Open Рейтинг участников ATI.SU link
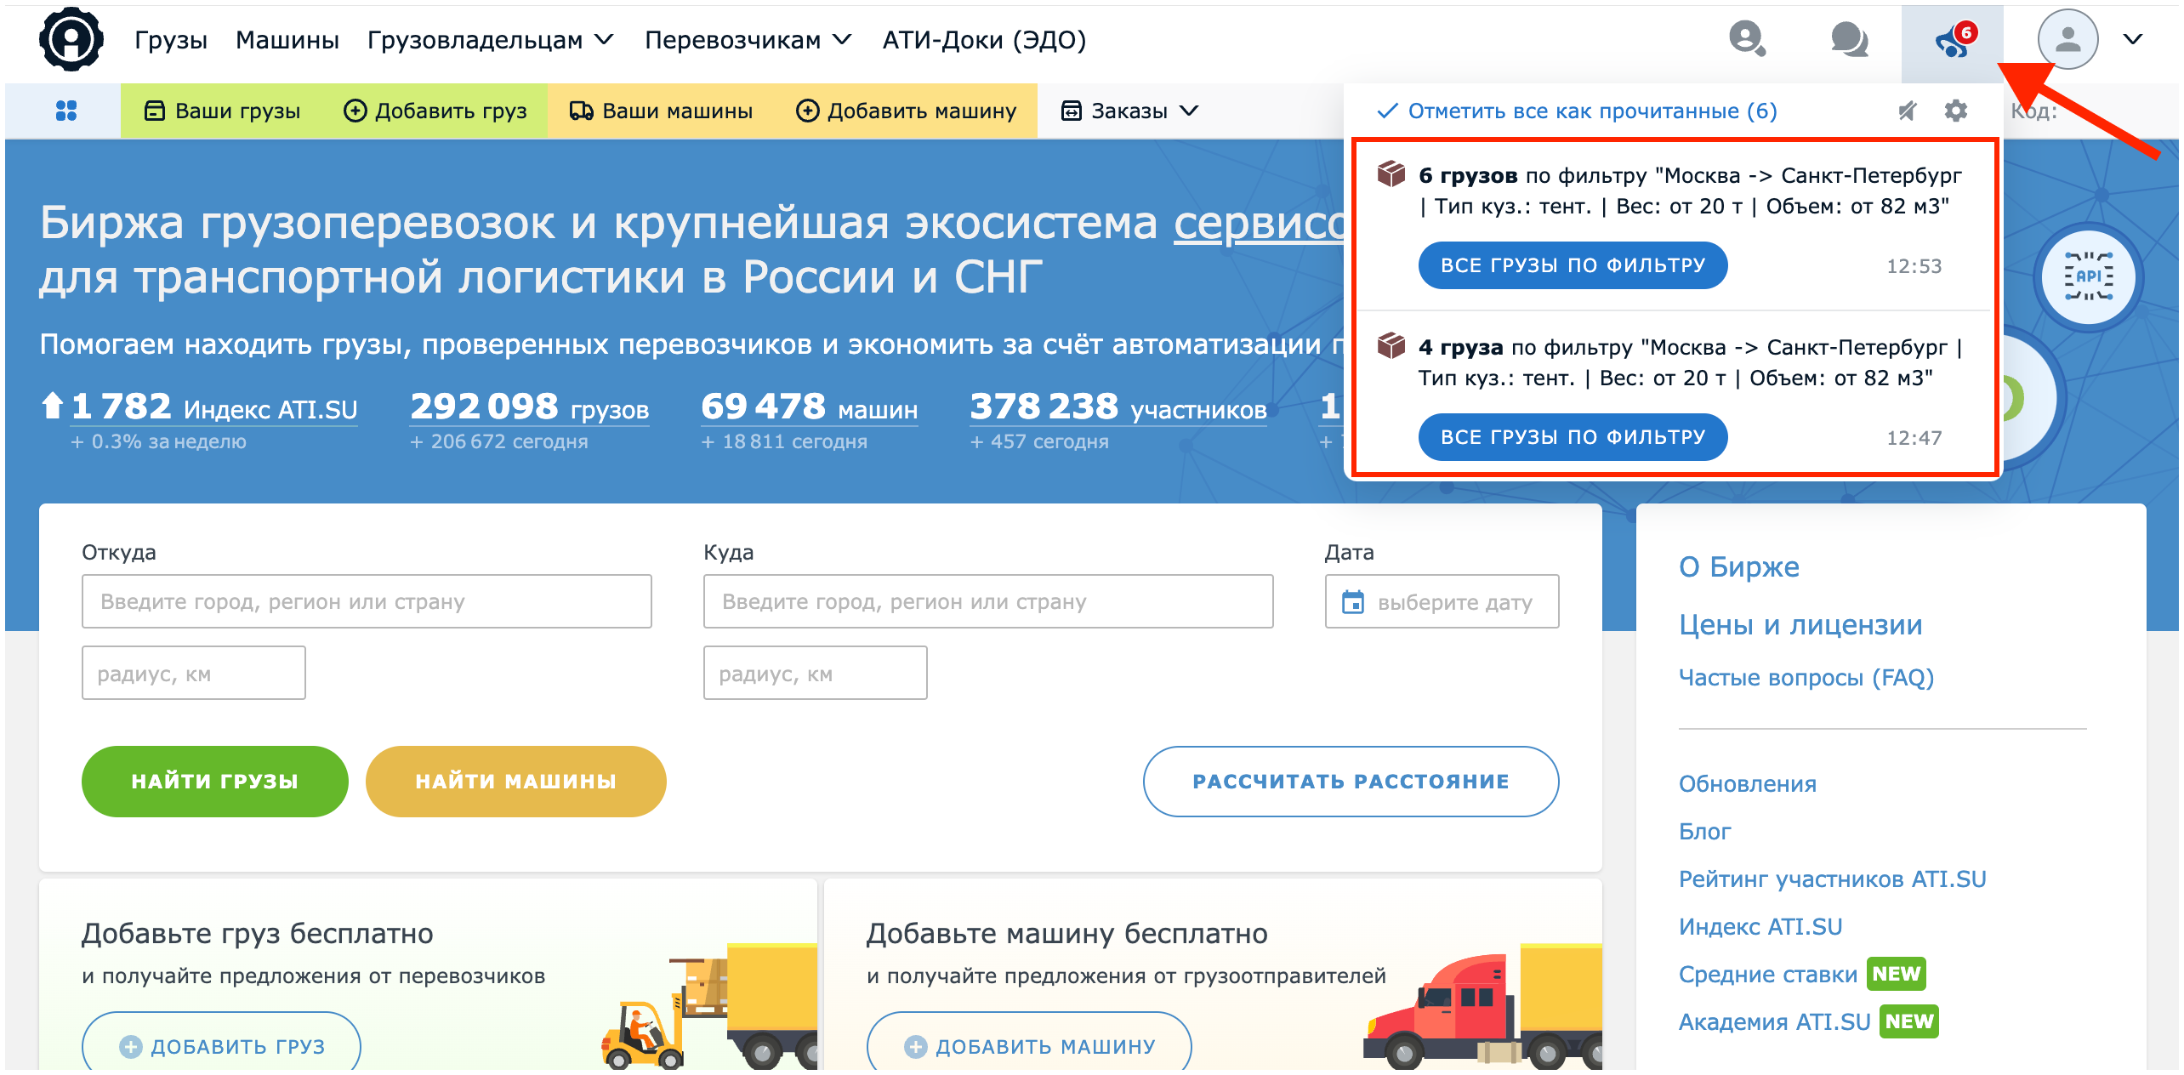 click(x=1832, y=879)
